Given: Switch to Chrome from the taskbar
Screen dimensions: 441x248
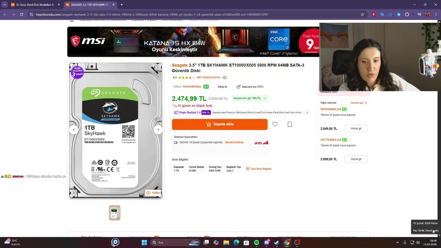Looking at the screenshot, I should pos(287,242).
